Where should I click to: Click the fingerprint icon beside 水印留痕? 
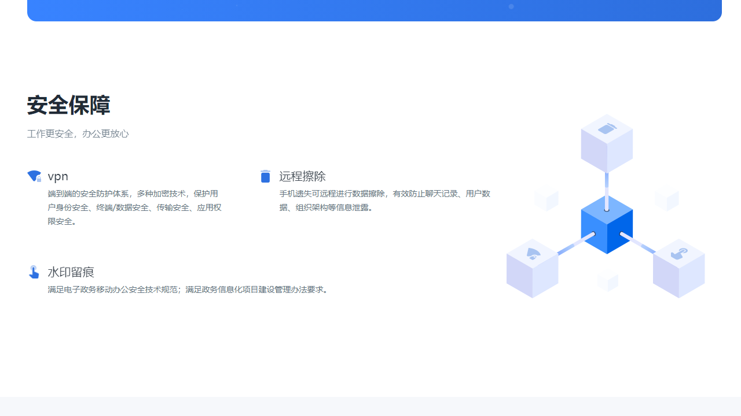click(x=34, y=272)
